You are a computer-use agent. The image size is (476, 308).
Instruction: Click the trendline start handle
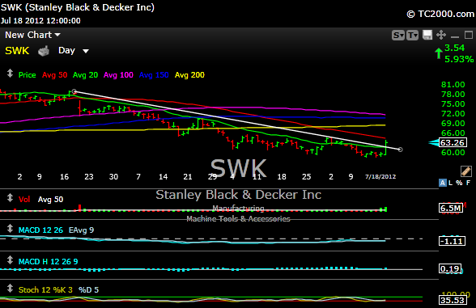74,91
